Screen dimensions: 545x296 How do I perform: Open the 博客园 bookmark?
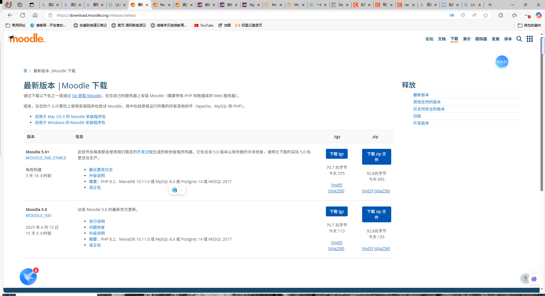(48, 25)
